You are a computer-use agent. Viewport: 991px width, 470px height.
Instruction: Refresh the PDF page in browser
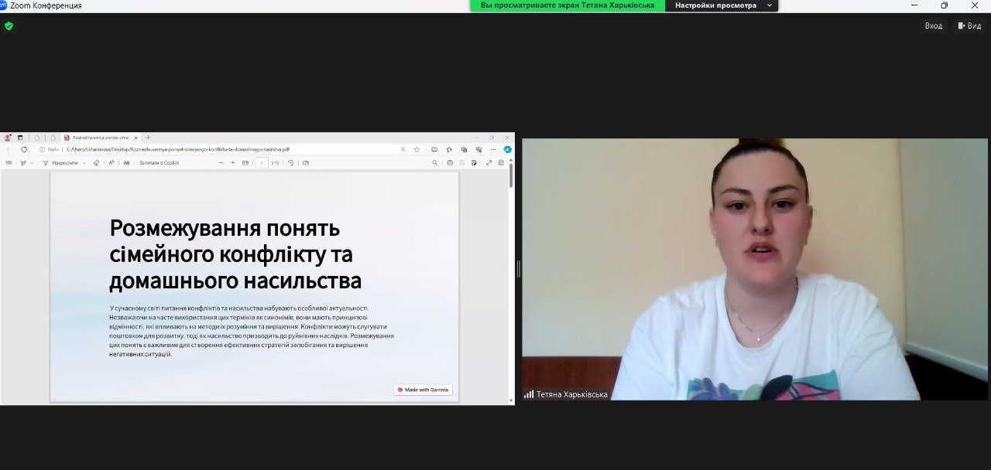point(24,149)
